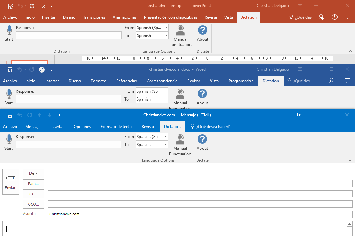
Task: Toggle Manual Punctuation in PowerPoint
Action: click(181, 36)
